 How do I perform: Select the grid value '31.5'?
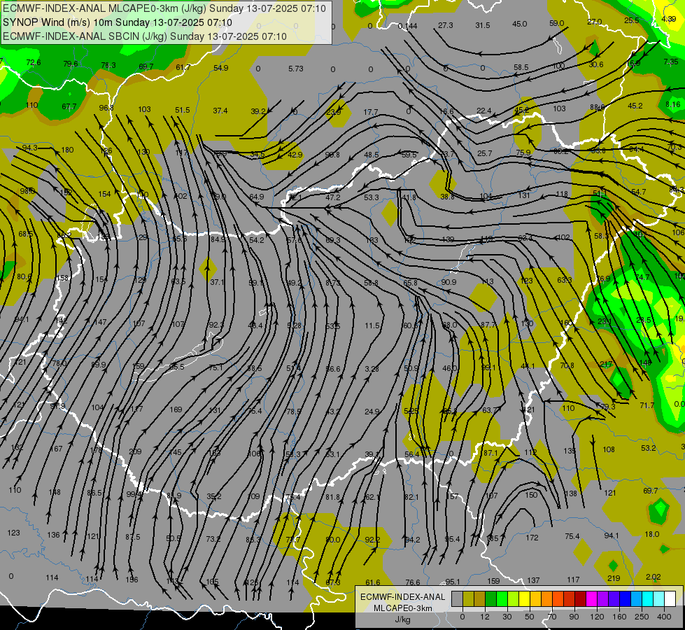(x=483, y=25)
